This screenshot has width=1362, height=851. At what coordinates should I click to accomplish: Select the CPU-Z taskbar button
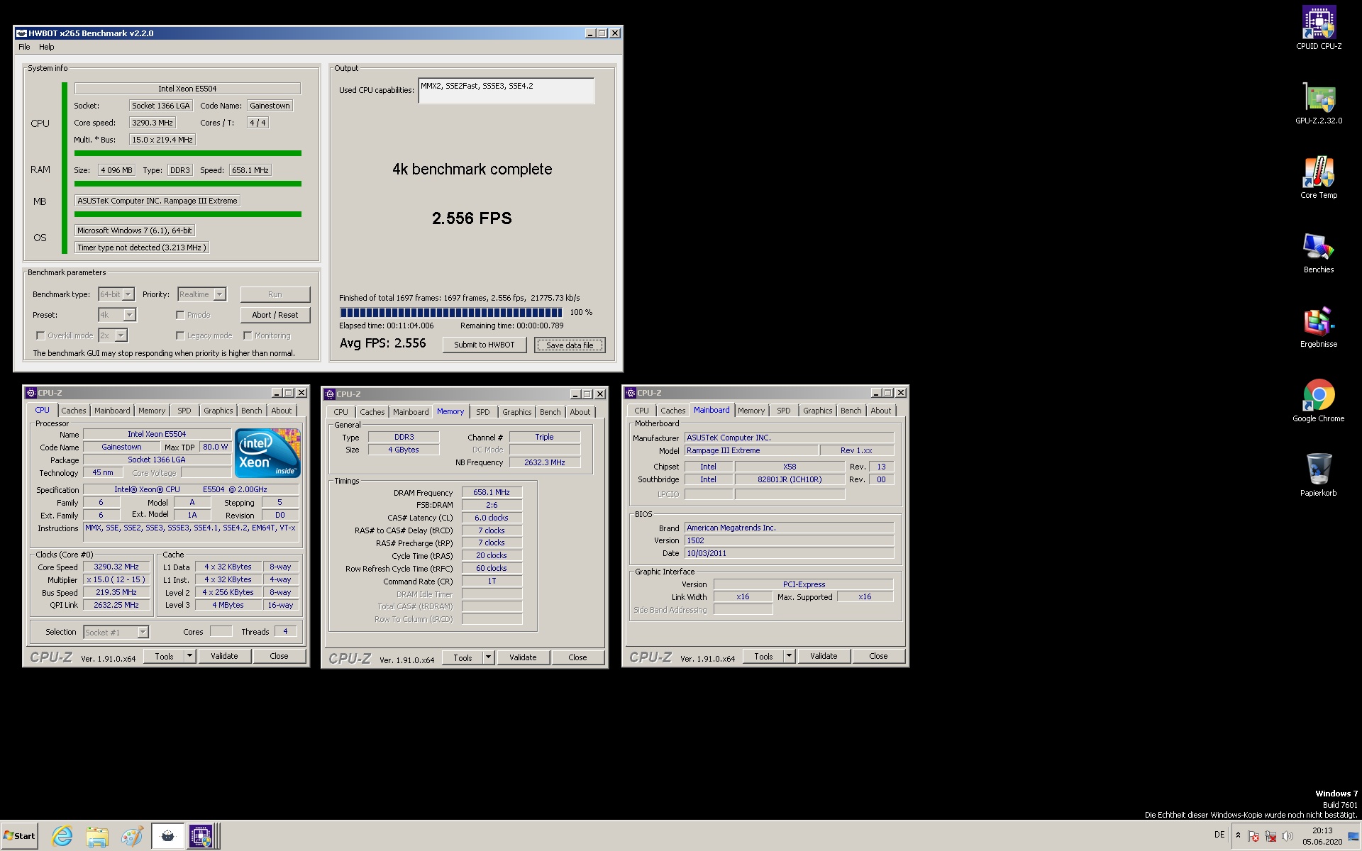tap(201, 836)
